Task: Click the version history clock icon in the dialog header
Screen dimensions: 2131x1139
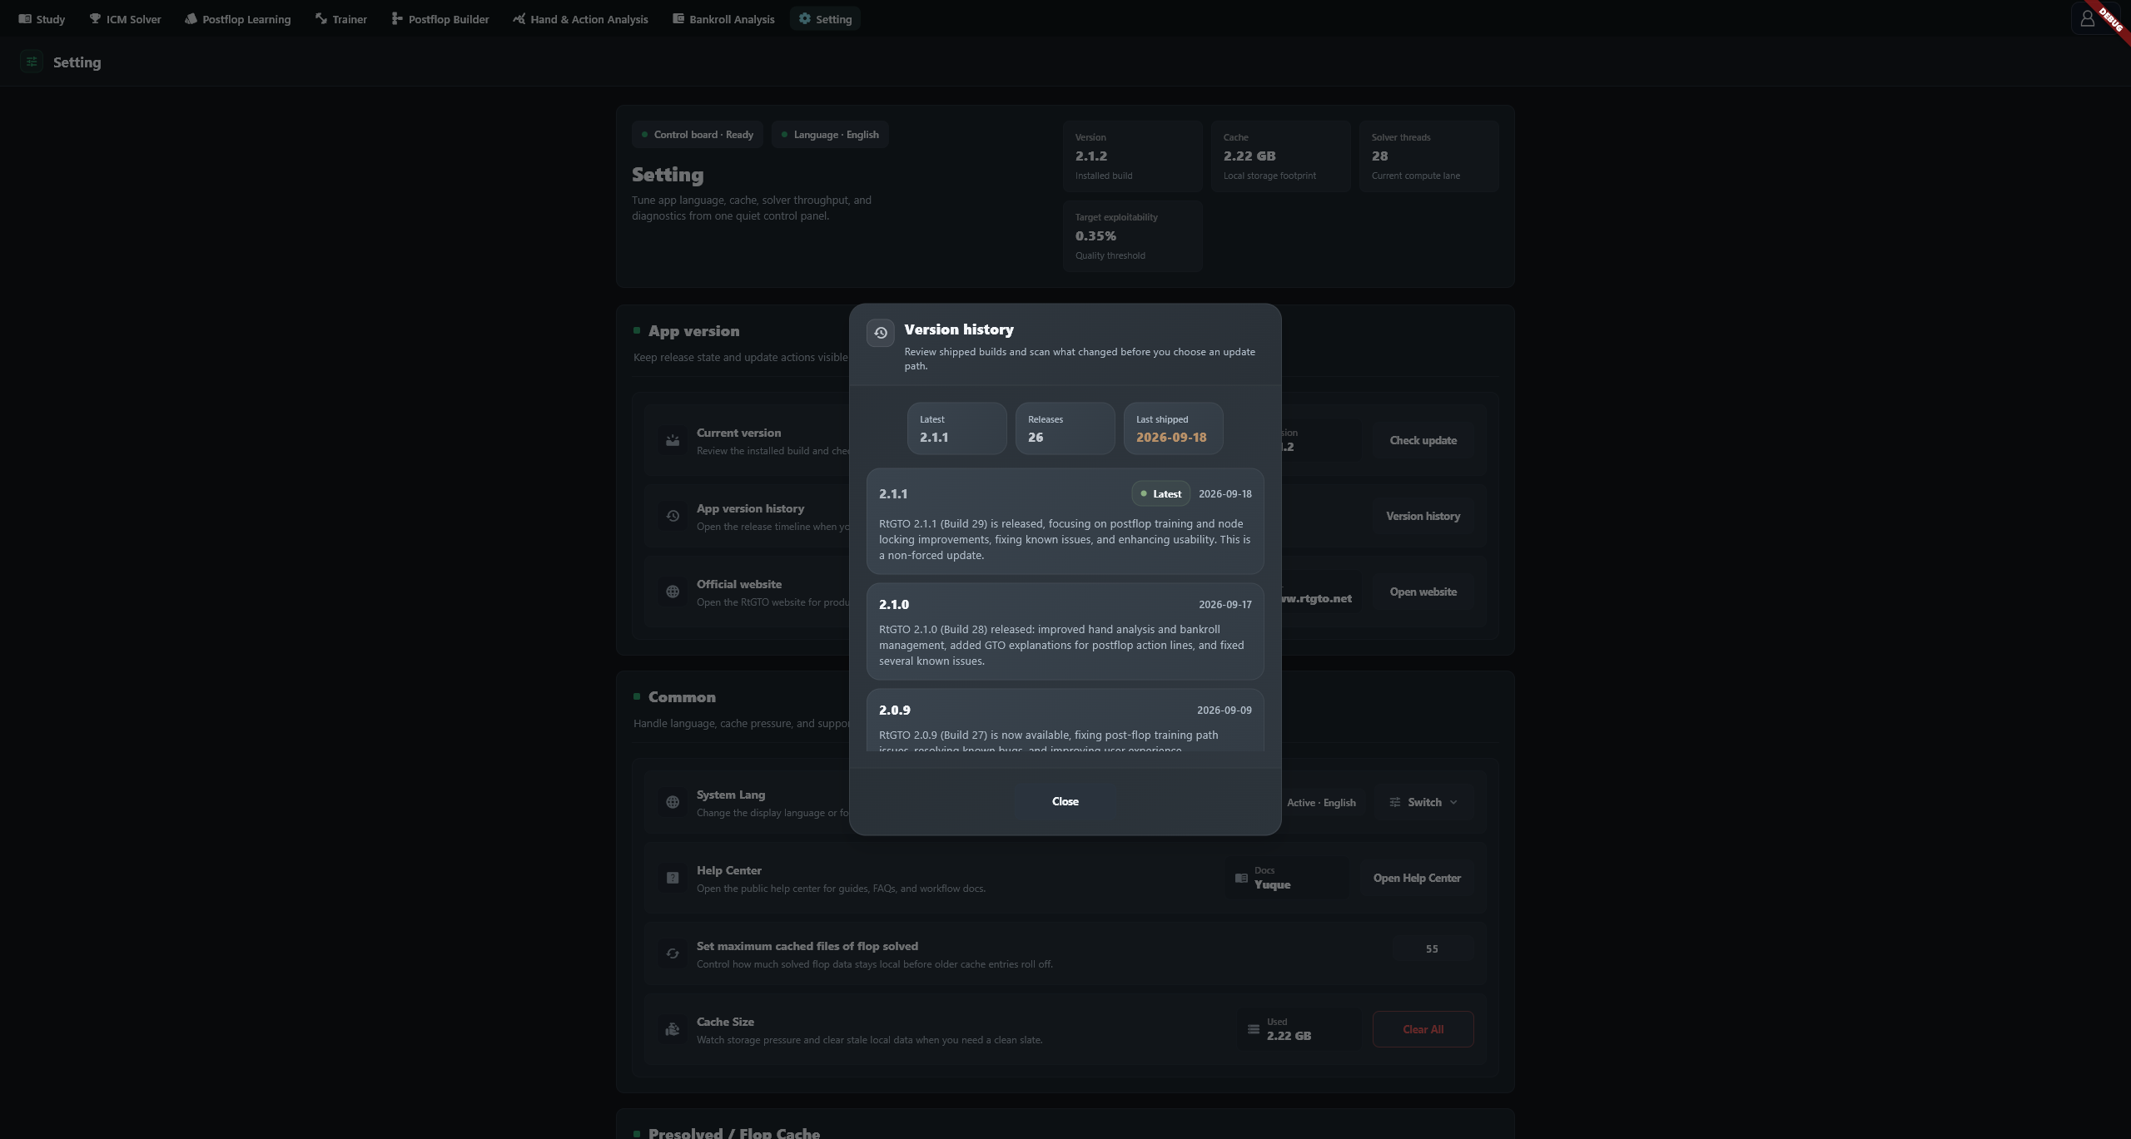Action: coord(881,333)
